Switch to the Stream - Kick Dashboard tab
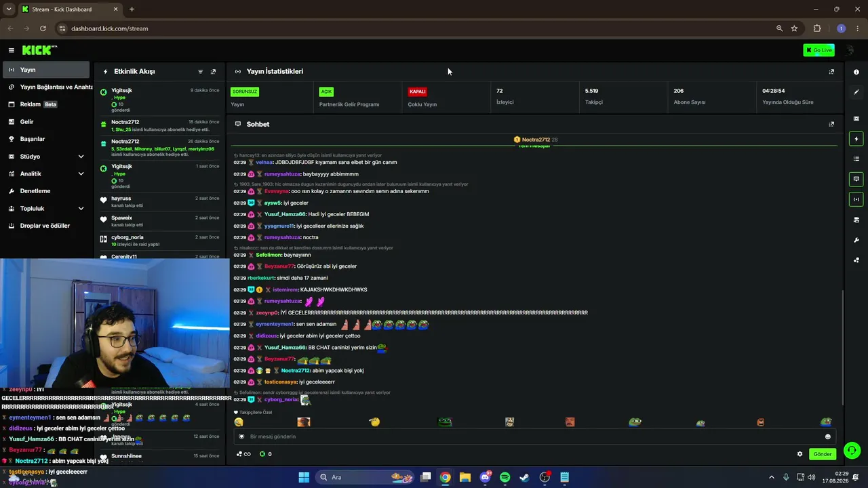The image size is (868, 488). point(70,9)
